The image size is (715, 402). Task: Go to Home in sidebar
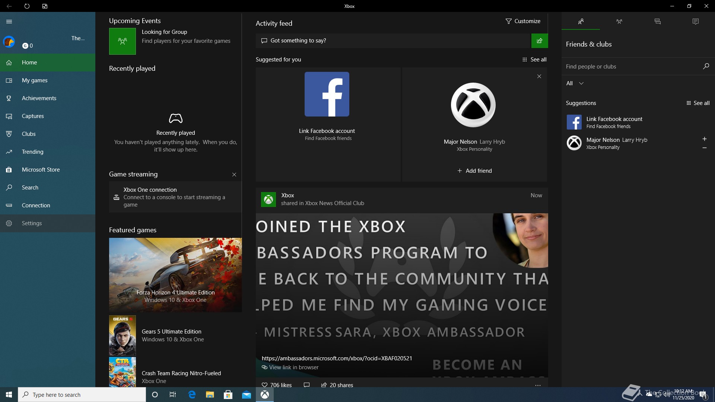48,63
